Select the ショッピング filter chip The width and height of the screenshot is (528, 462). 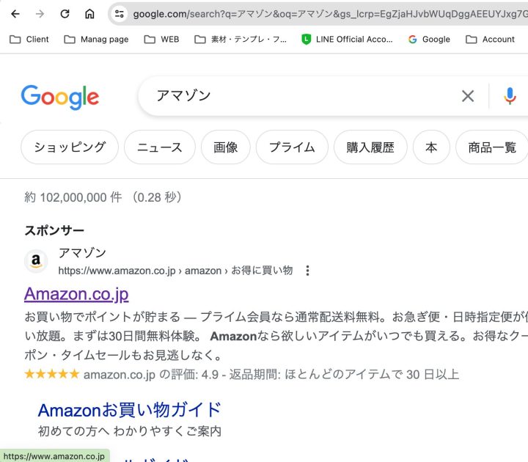tap(70, 147)
